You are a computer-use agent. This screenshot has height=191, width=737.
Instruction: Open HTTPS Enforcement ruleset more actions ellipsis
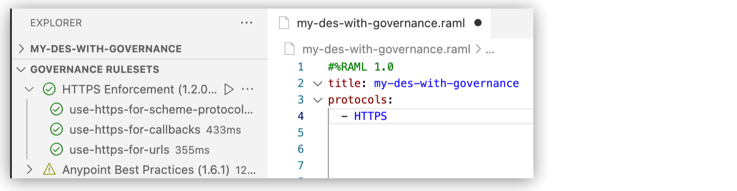(247, 89)
